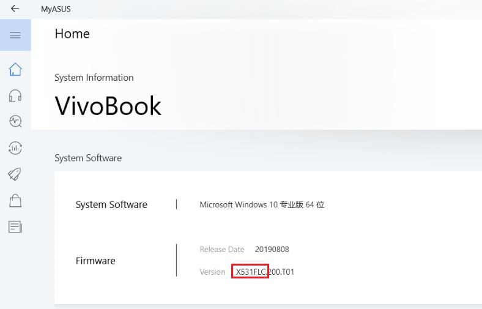
Task: Click the Home page heading
Action: [72, 34]
